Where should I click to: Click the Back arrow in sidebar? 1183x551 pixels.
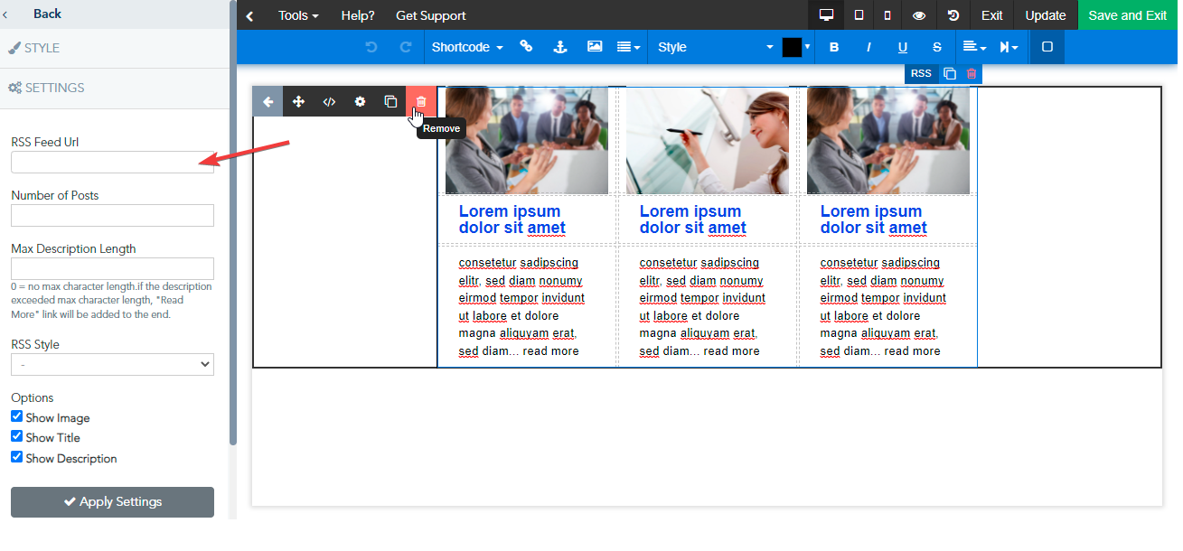coord(6,14)
